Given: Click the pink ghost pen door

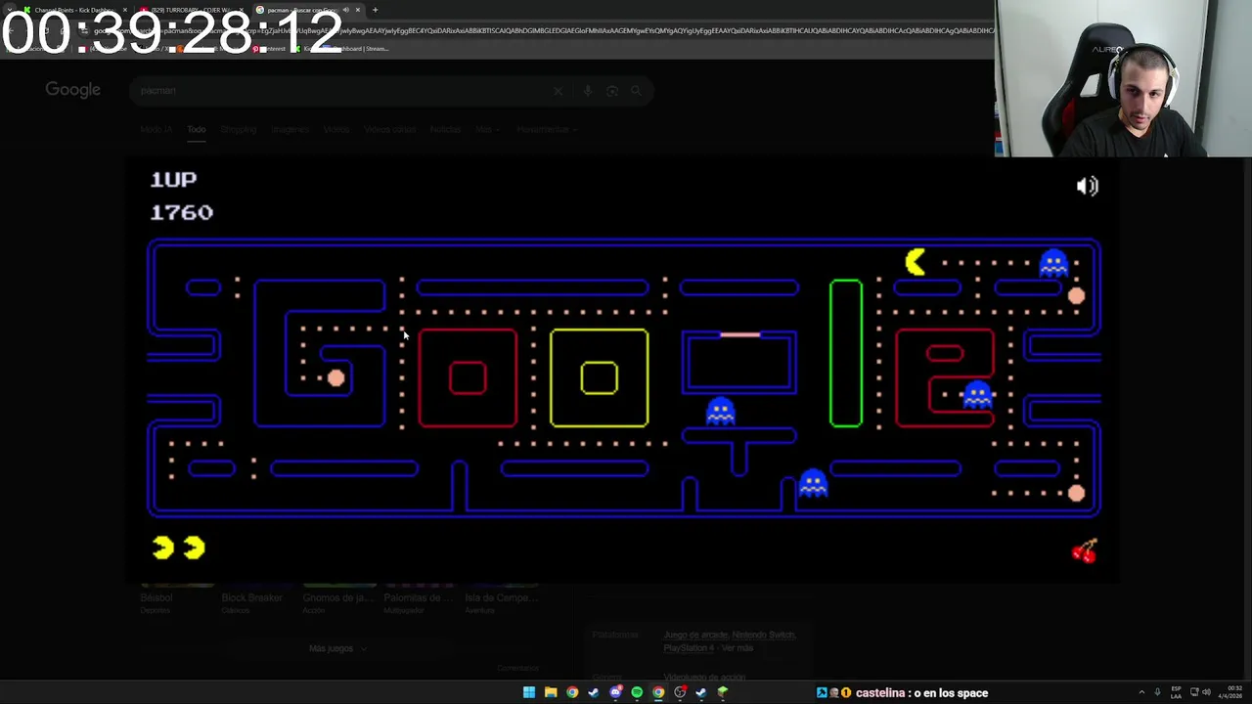Looking at the screenshot, I should point(739,335).
